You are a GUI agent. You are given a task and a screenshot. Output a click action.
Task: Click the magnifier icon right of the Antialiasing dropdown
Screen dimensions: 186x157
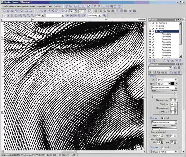click(104, 16)
